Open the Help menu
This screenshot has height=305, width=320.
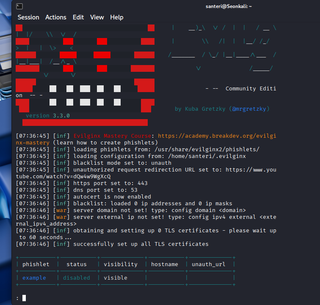pyautogui.click(x=117, y=17)
